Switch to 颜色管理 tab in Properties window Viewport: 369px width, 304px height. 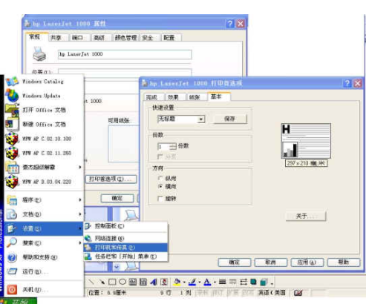coord(125,38)
